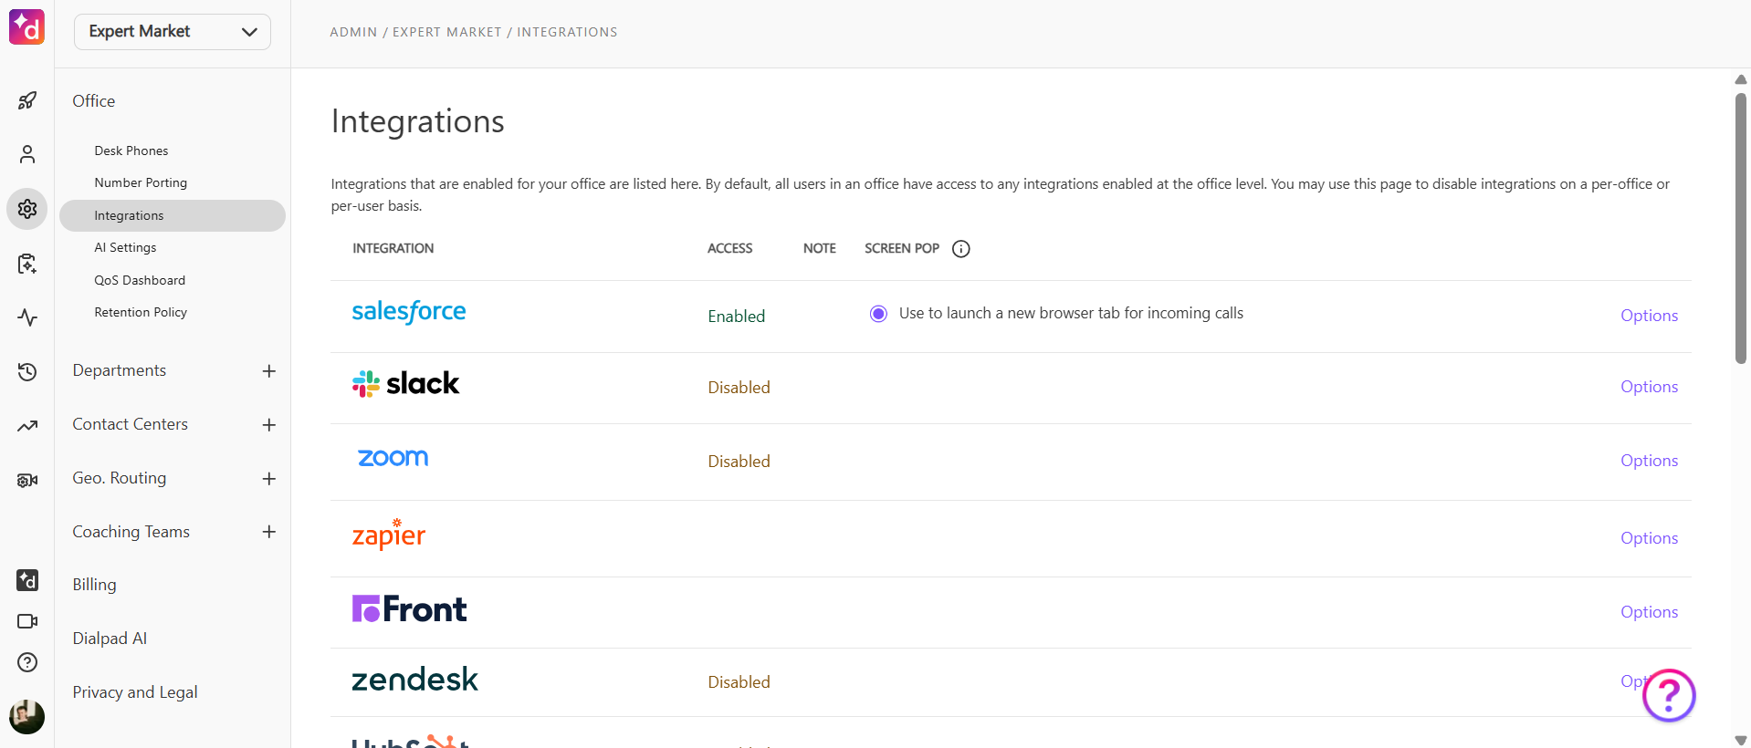Open the help question mark in sidebar

(27, 662)
